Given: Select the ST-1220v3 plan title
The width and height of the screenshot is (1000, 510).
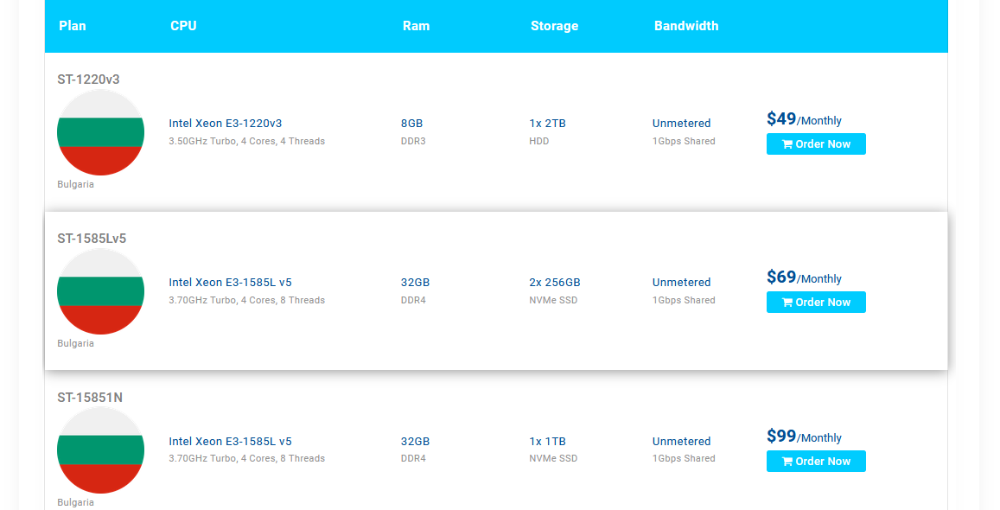Looking at the screenshot, I should [88, 80].
